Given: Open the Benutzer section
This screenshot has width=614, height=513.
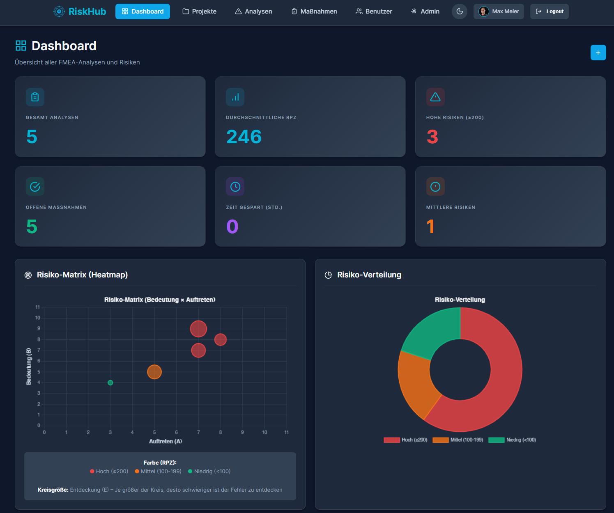Looking at the screenshot, I should point(373,11).
